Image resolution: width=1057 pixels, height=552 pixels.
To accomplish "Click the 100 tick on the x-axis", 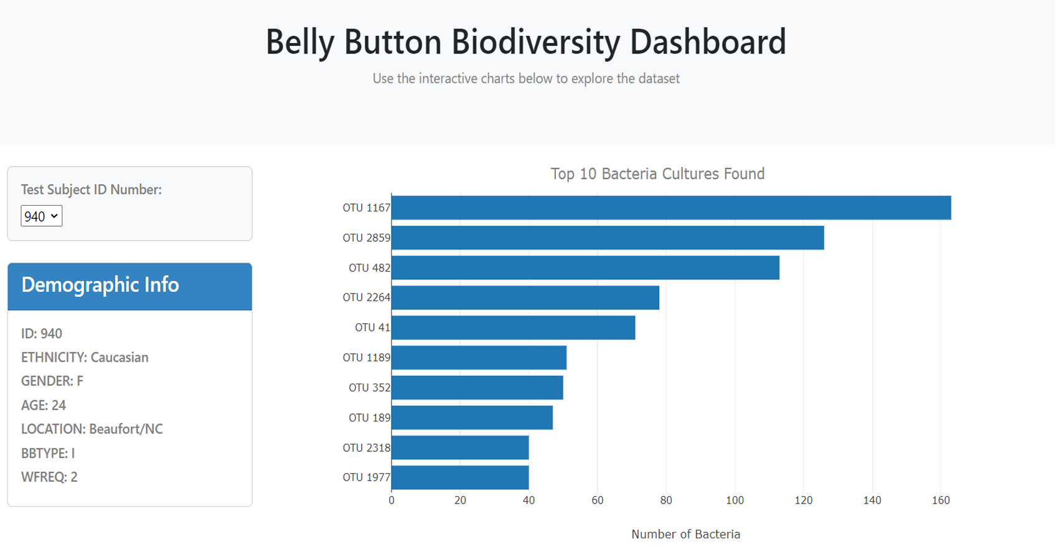I will 735,500.
